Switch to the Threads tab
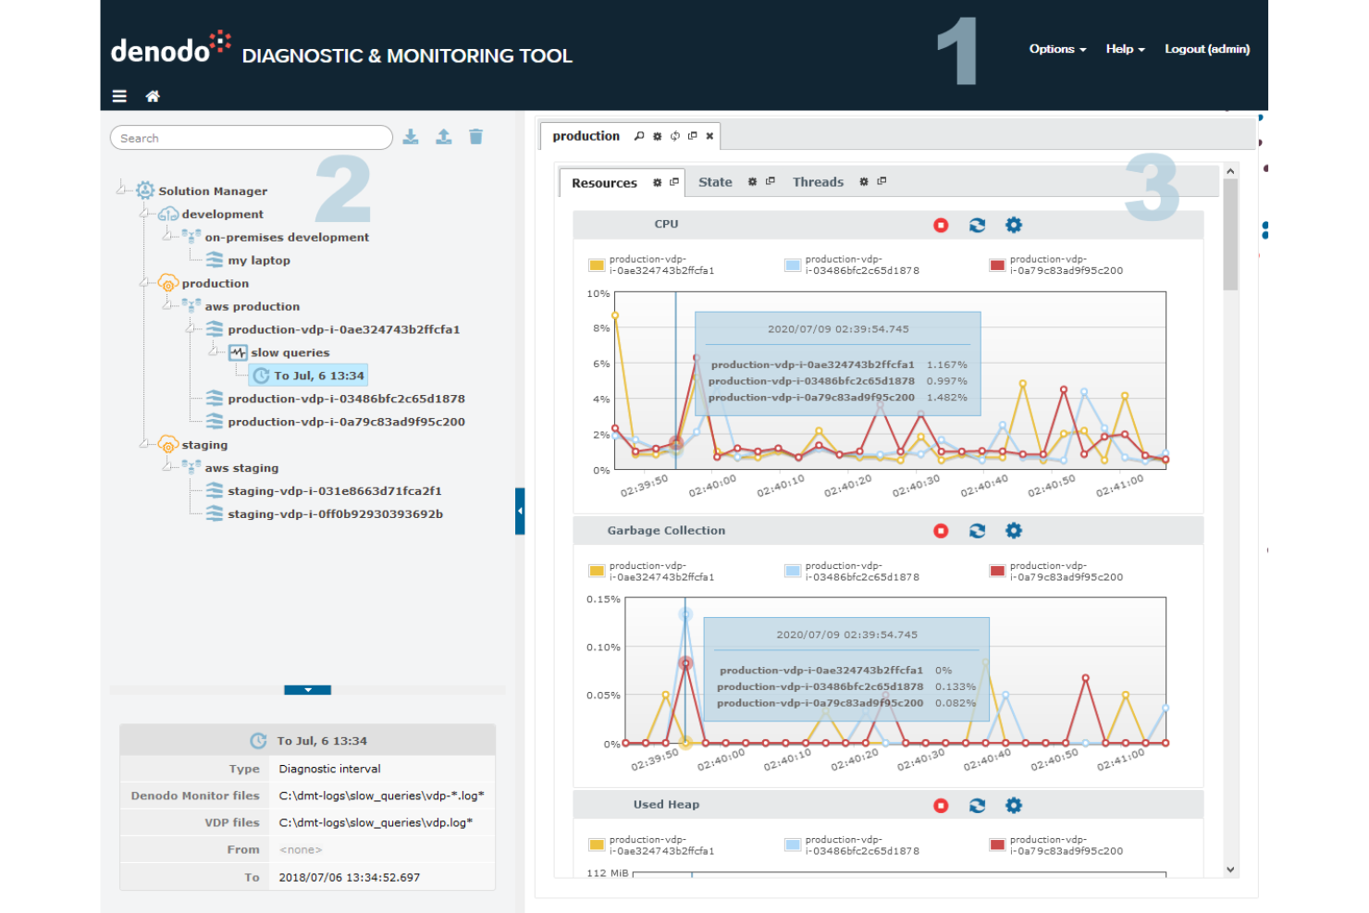The width and height of the screenshot is (1369, 913). [818, 182]
